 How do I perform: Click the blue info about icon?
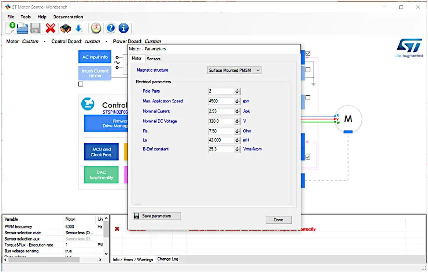coord(123,28)
